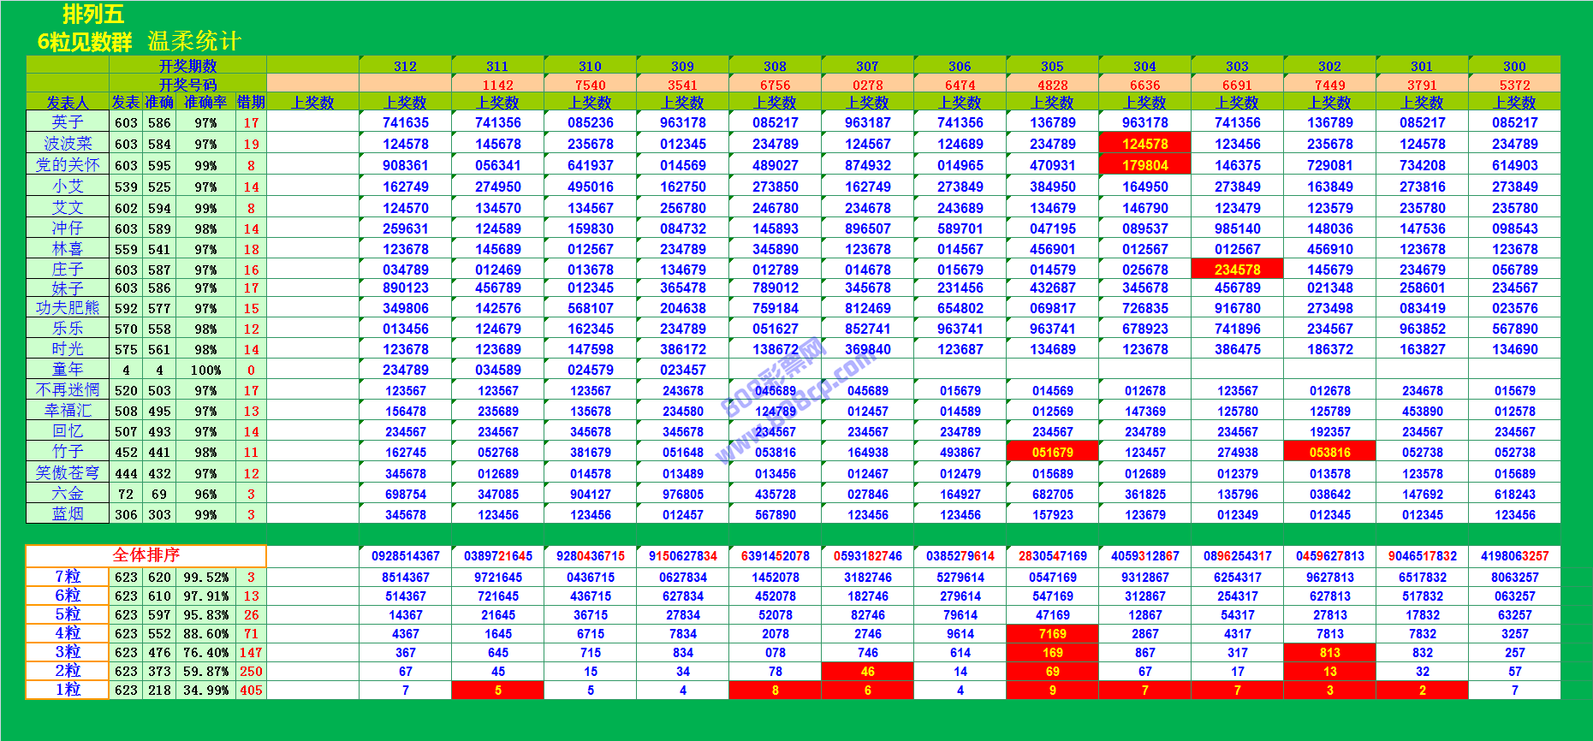The image size is (1593, 741).
Task: Click the 温柔统计 title text
Action: 194,41
